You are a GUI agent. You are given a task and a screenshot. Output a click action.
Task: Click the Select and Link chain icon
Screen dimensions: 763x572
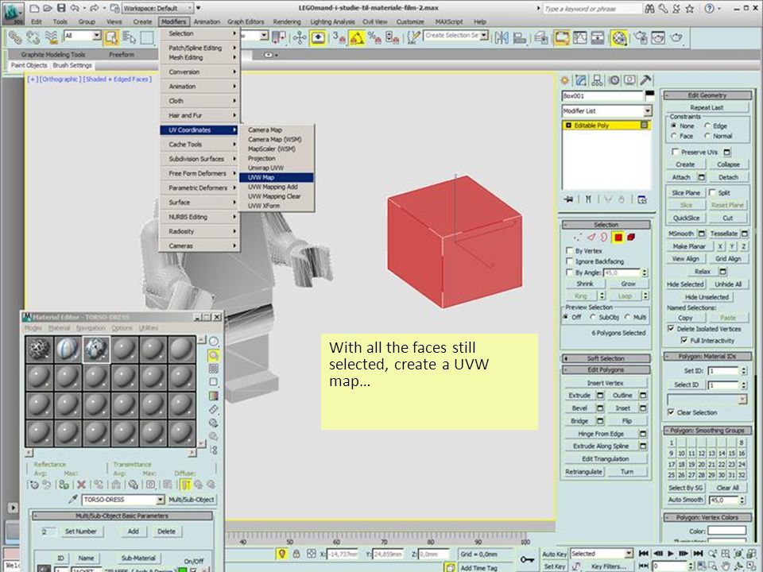click(x=14, y=37)
